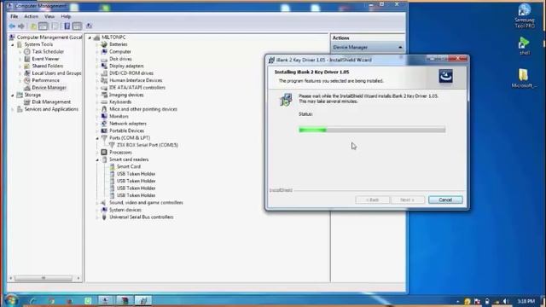Click the Performance icon
The height and width of the screenshot is (307, 546).
tap(27, 80)
